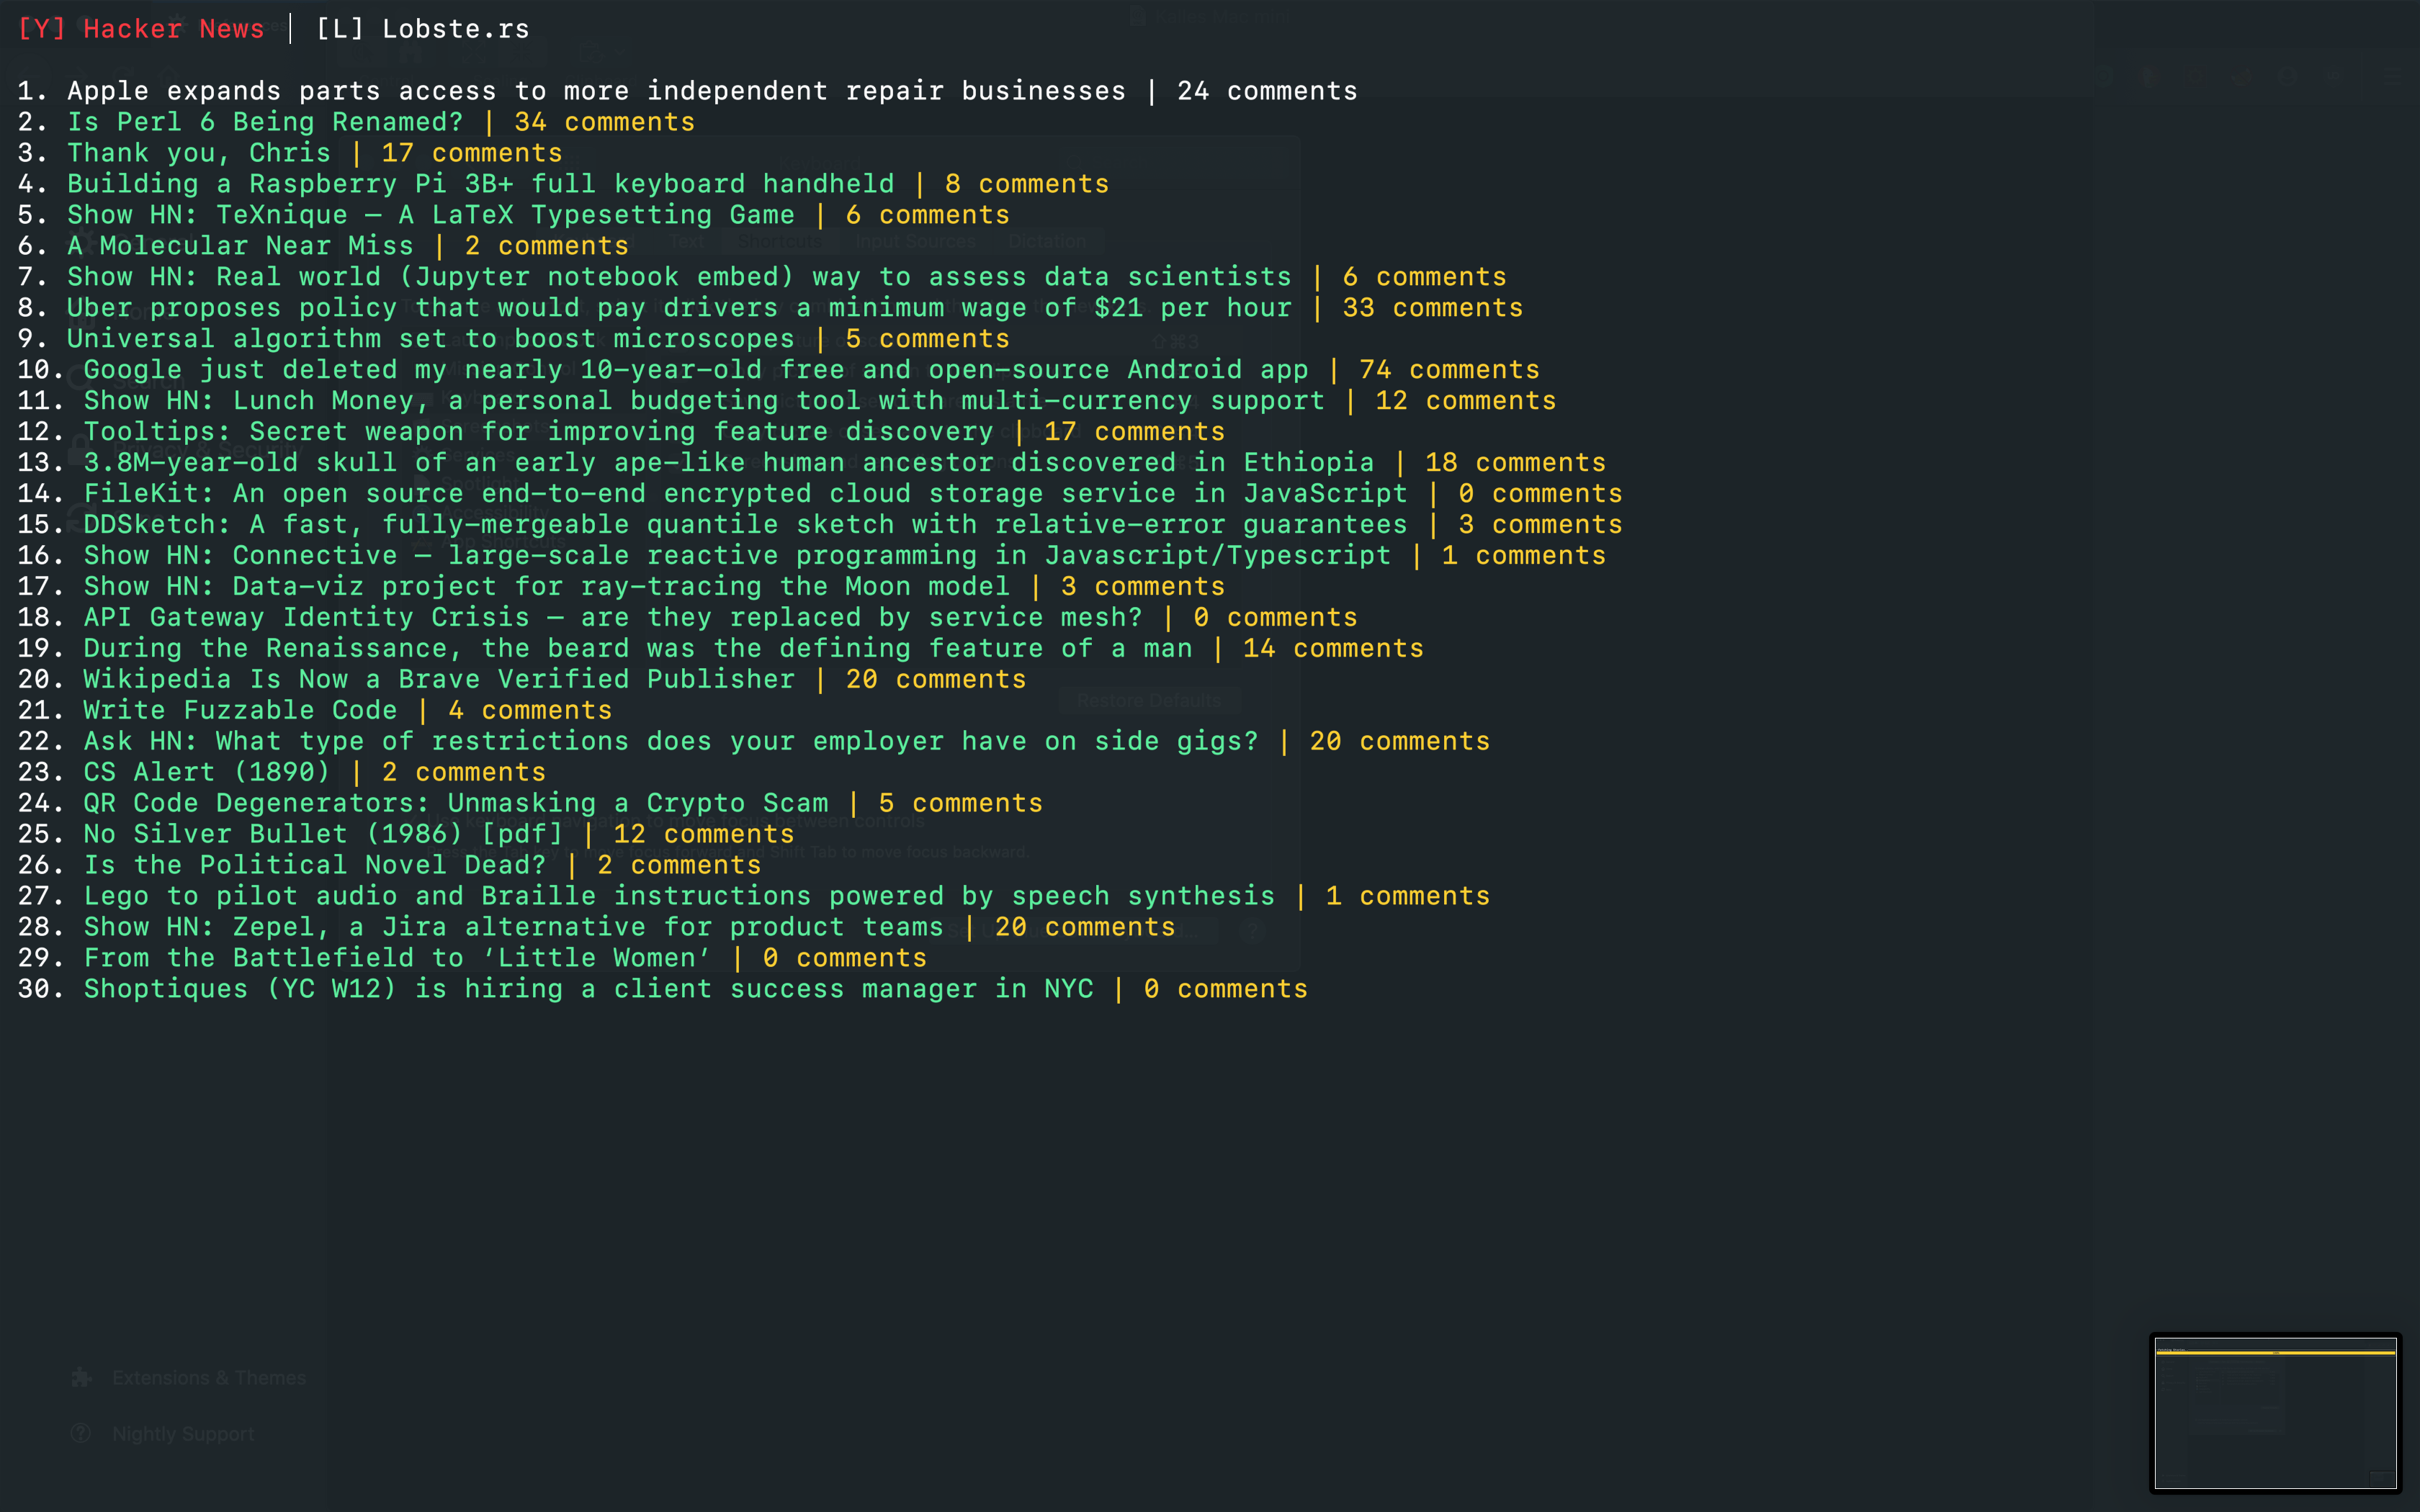Open 'No Silver Bullet (1986) [pdf]'

[323, 835]
